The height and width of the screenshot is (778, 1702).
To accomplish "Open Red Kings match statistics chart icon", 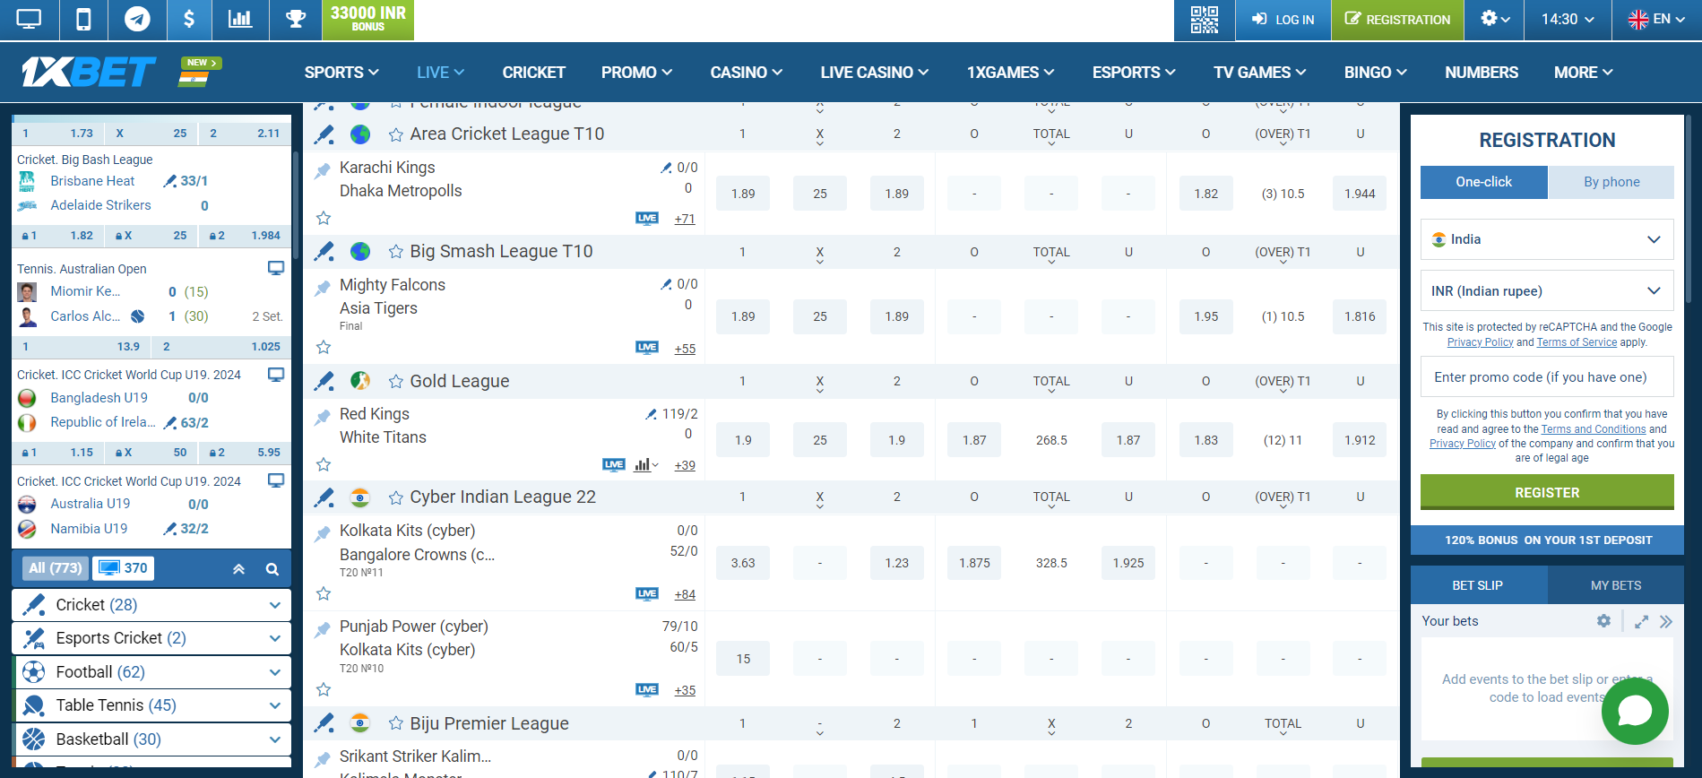I will coord(645,464).
